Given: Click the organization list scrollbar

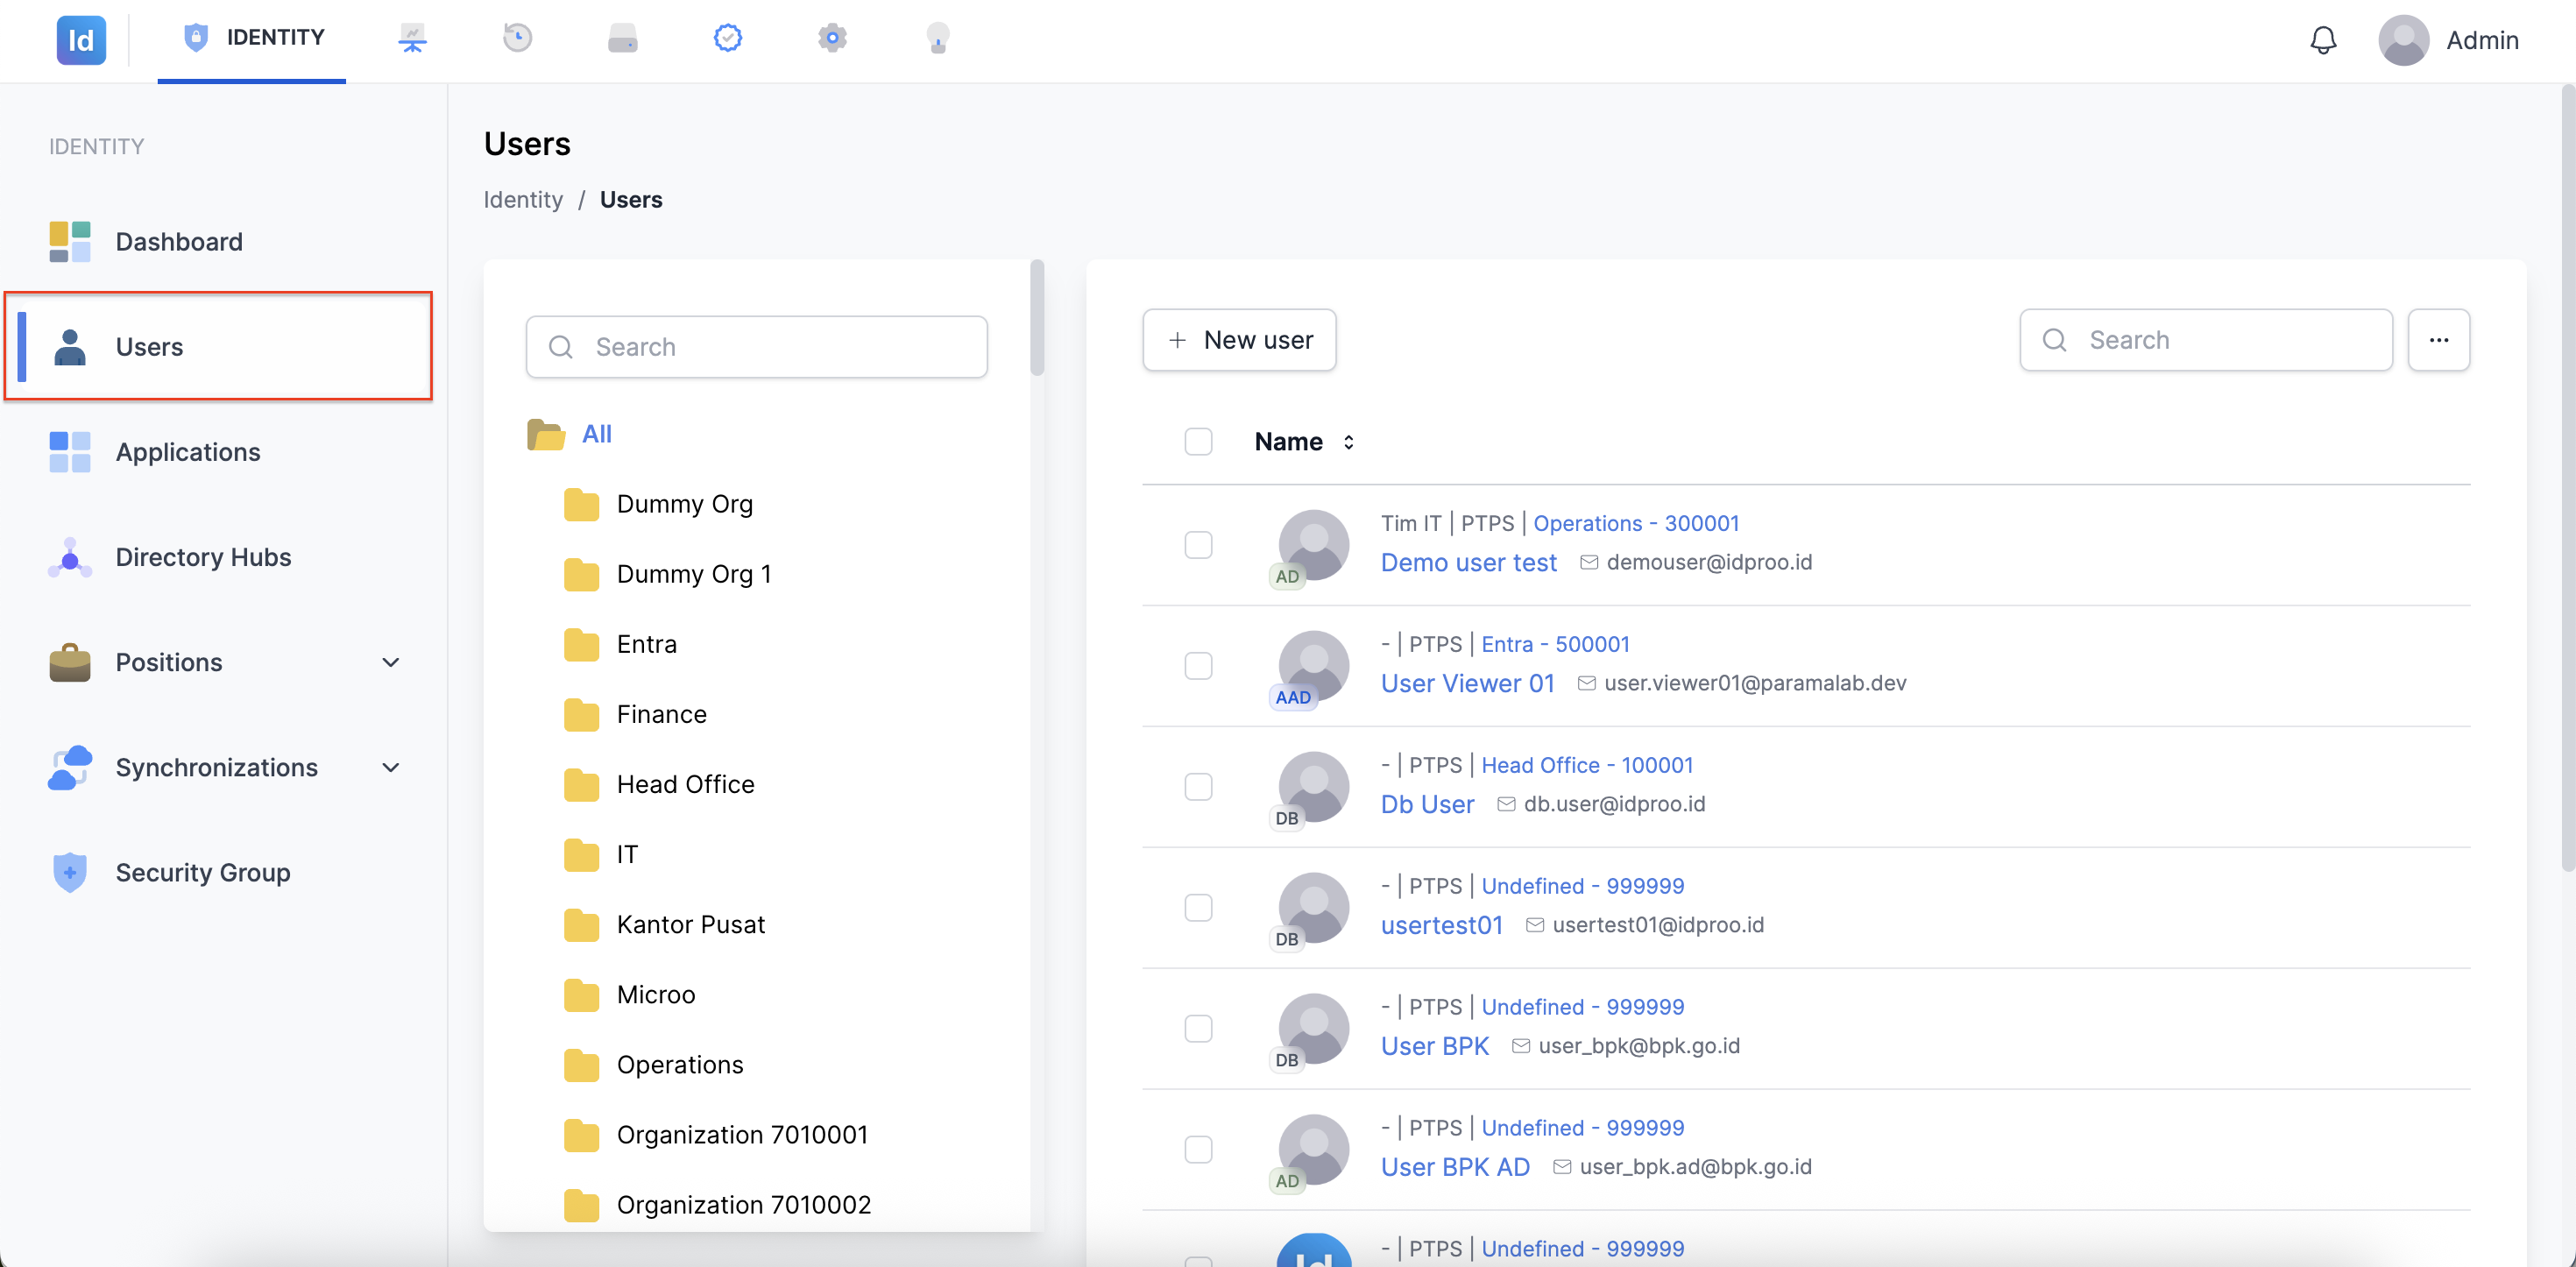Looking at the screenshot, I should 1037,318.
